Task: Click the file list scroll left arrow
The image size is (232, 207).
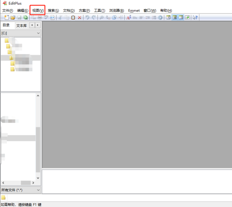Action: [x=3, y=183]
